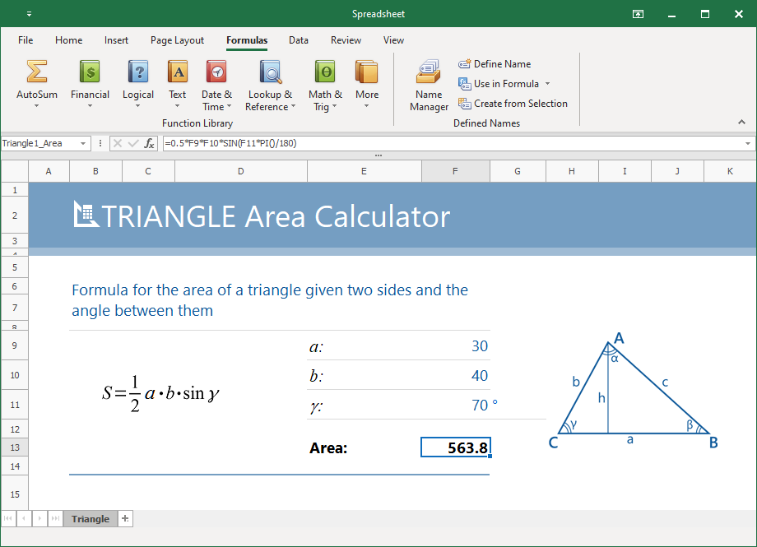The image size is (757, 547).
Task: Click Define Name button
Action: tap(495, 64)
